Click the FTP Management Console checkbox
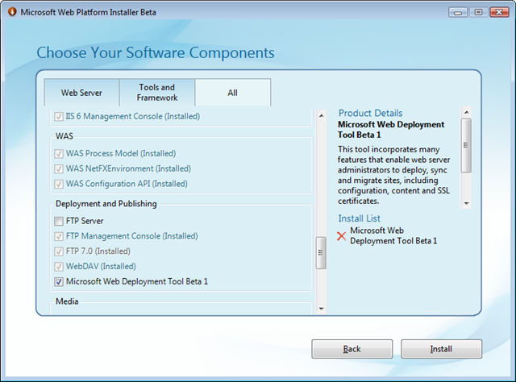This screenshot has width=516, height=382. point(59,236)
